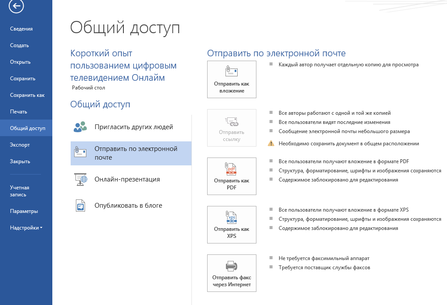Click the invite people icon
The image size is (447, 305).
pos(80,127)
